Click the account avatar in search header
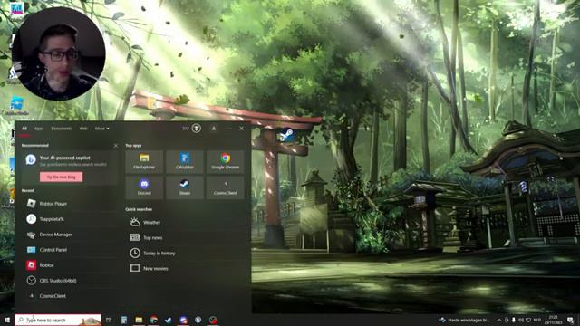The image size is (580, 326). [214, 129]
